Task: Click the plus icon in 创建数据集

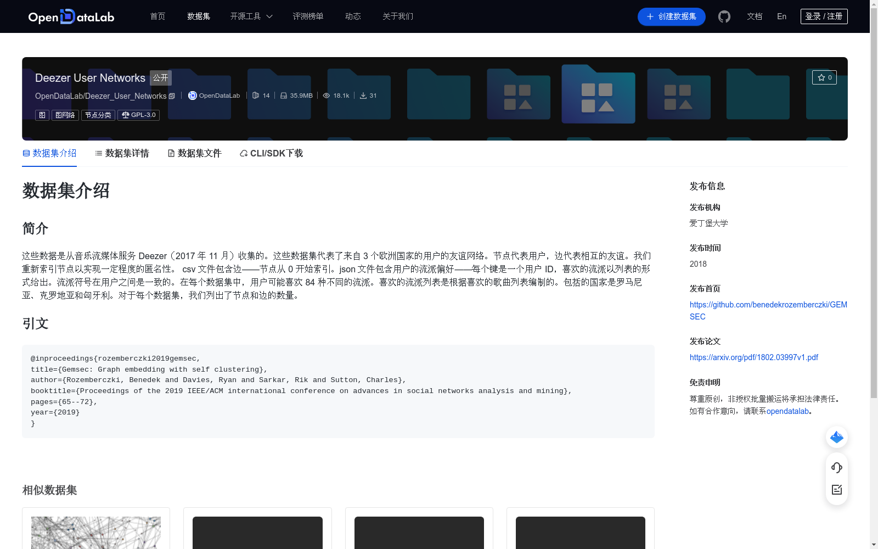Action: 650,16
